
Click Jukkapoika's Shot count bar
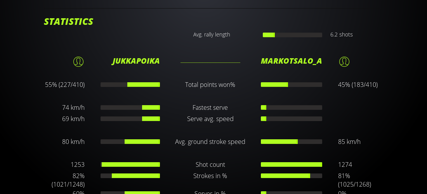click(130, 165)
